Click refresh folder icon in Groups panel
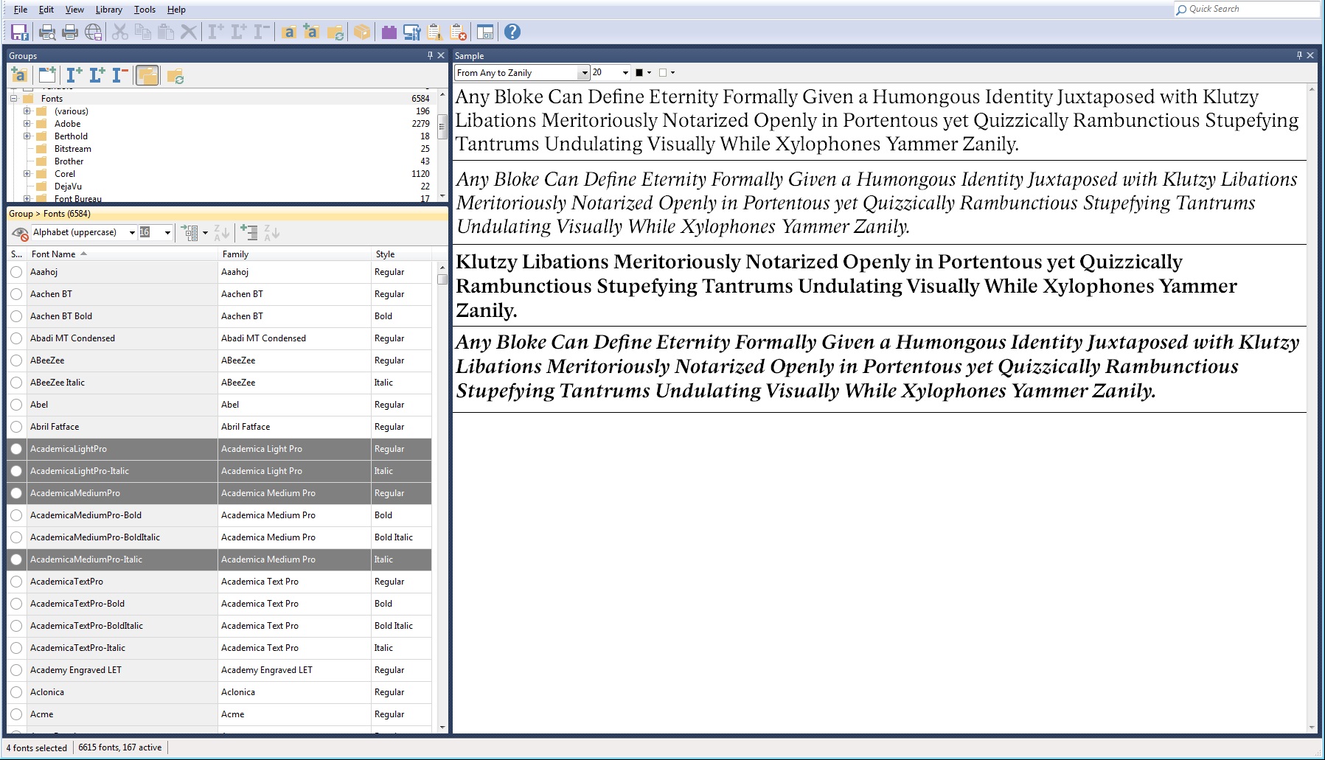 click(x=175, y=74)
